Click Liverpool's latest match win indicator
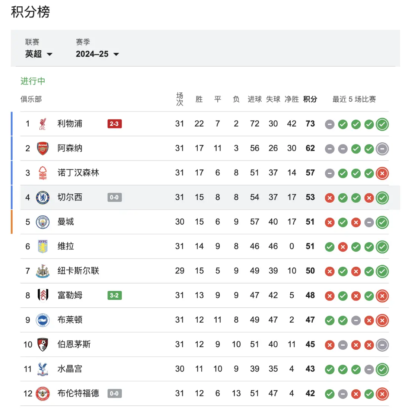 (382, 124)
